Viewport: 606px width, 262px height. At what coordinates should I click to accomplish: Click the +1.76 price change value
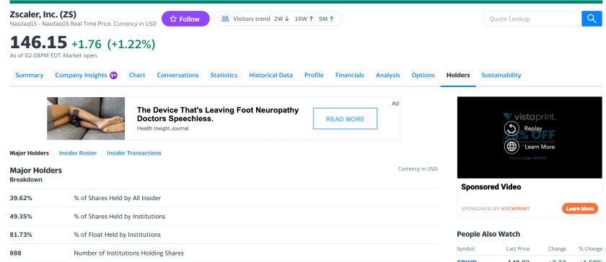coord(87,45)
